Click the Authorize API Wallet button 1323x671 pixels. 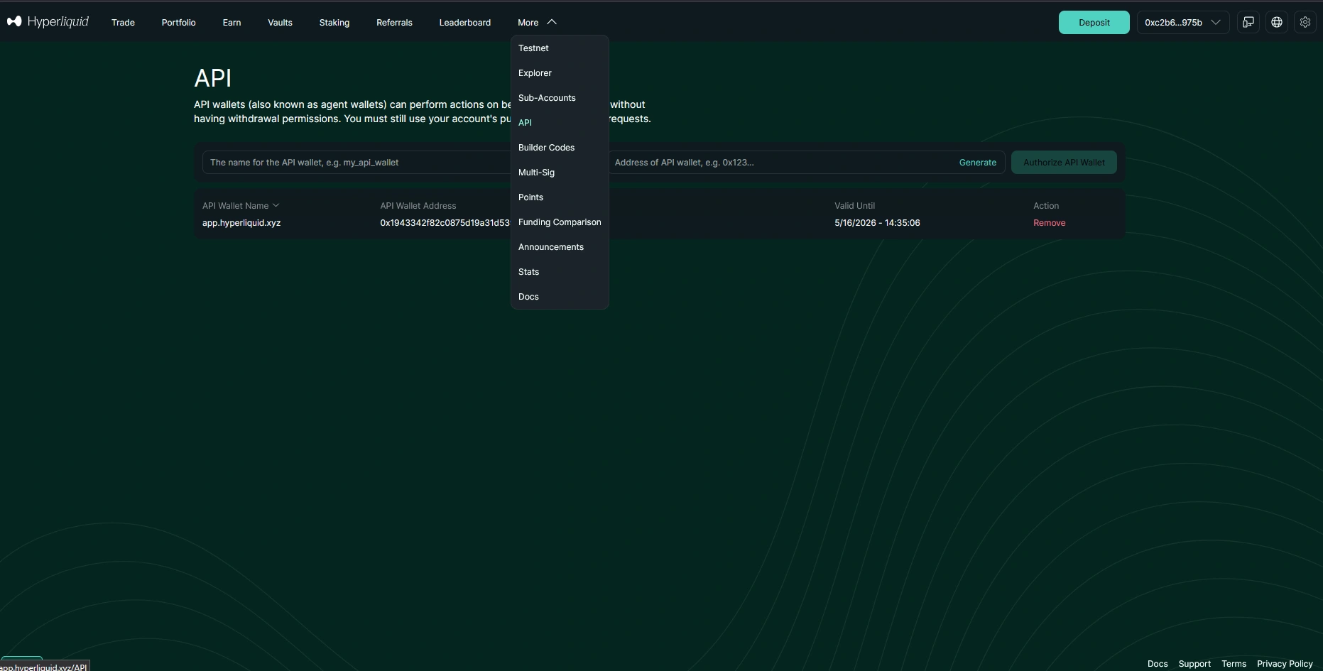tap(1064, 163)
